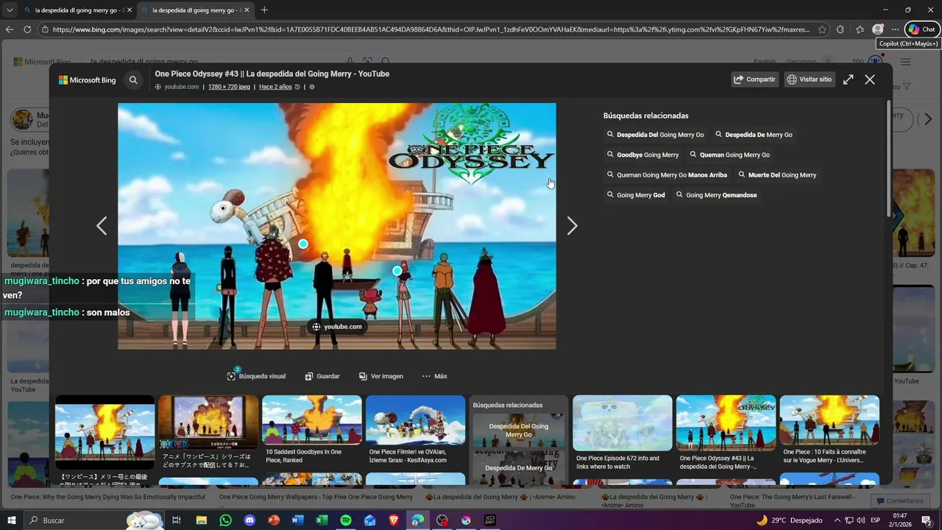Click Despedida De Merry Go related card
The width and height of the screenshot is (942, 530).
pyautogui.click(x=519, y=468)
